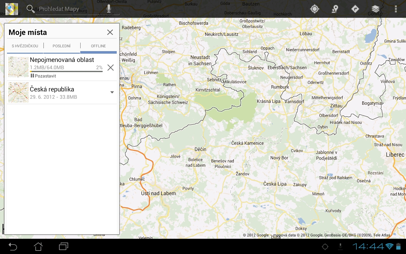
Task: Click the Löbau town label
Action: tap(306, 34)
